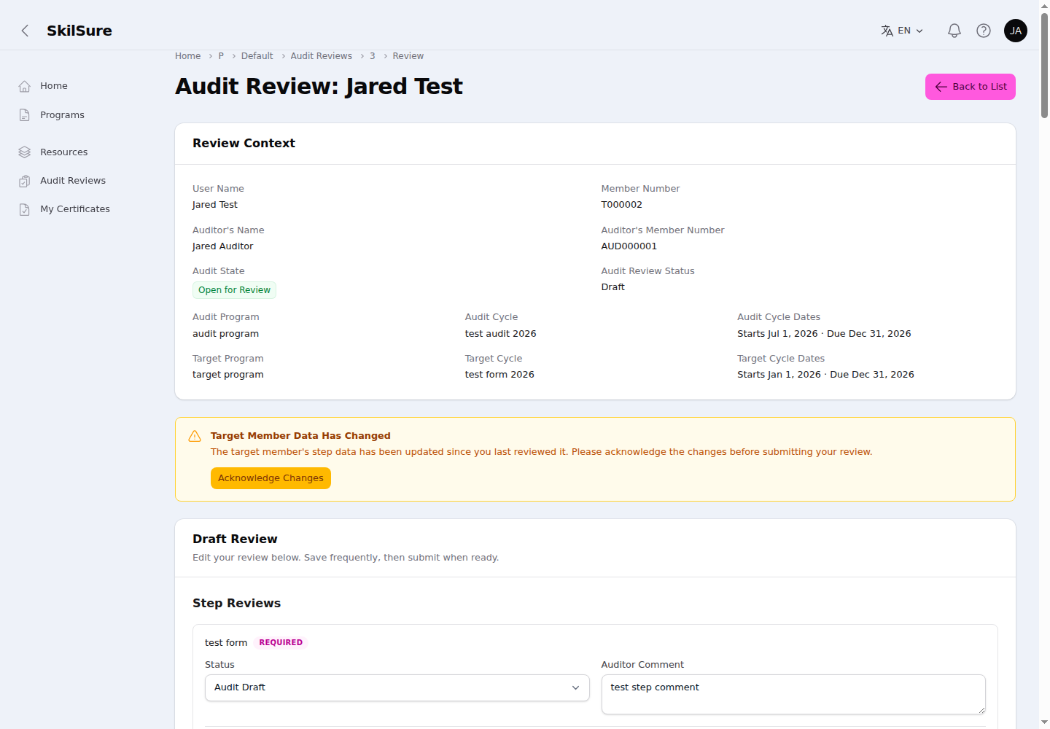The width and height of the screenshot is (1050, 729).
Task: Click the Back to List button
Action: point(970,87)
